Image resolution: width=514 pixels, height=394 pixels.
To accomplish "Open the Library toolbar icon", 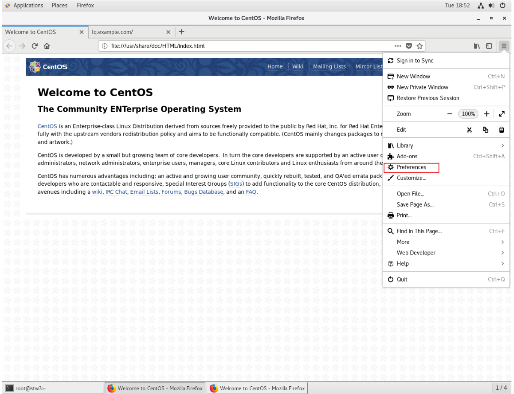I will pos(477,46).
